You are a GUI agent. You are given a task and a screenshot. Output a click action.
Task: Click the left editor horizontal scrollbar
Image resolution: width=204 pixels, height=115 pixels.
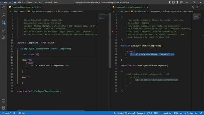pos(51,111)
